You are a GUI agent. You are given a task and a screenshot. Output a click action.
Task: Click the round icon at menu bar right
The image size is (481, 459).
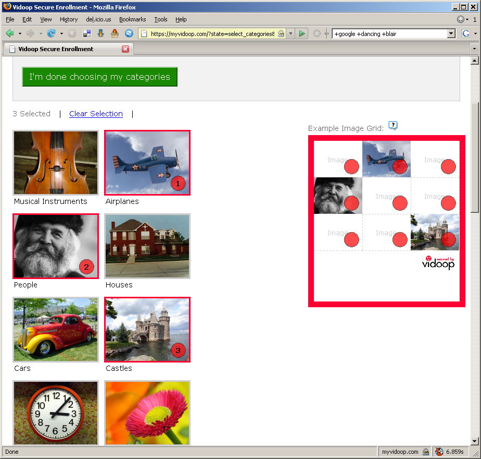click(x=461, y=19)
